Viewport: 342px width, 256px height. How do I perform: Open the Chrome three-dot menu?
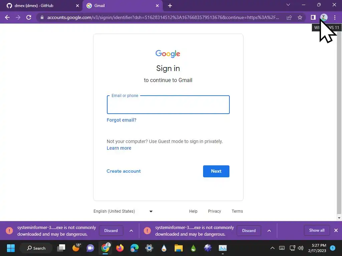[335, 17]
